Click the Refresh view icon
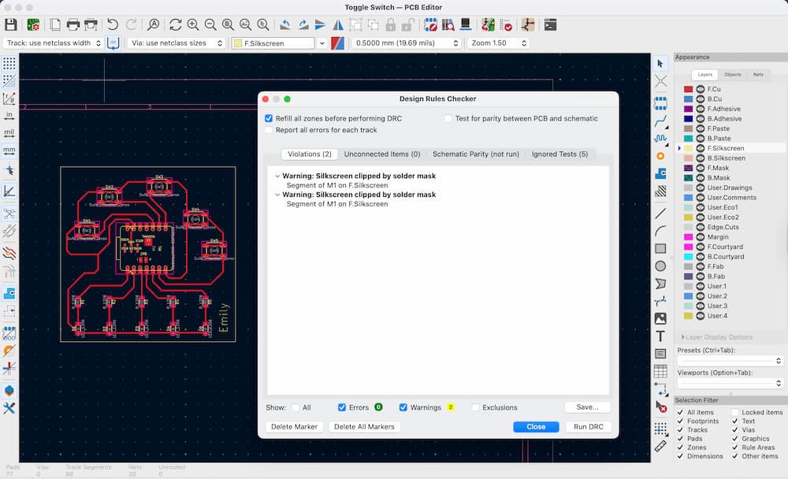The height and width of the screenshot is (479, 788). tap(175, 25)
